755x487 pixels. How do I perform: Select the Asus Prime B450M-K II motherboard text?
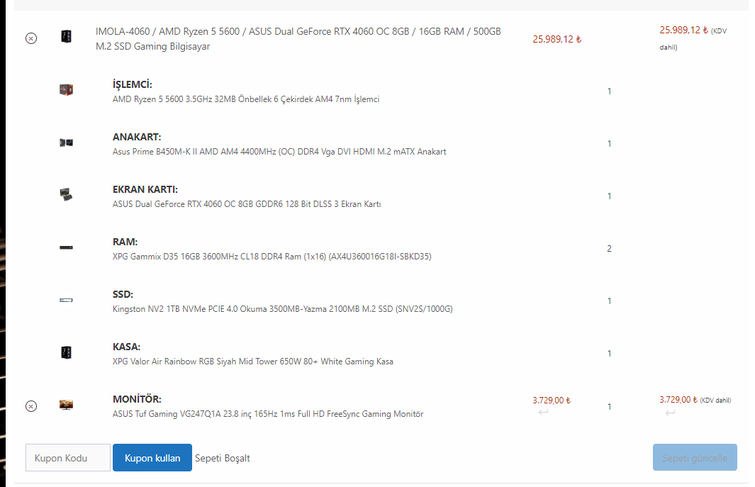[279, 152]
